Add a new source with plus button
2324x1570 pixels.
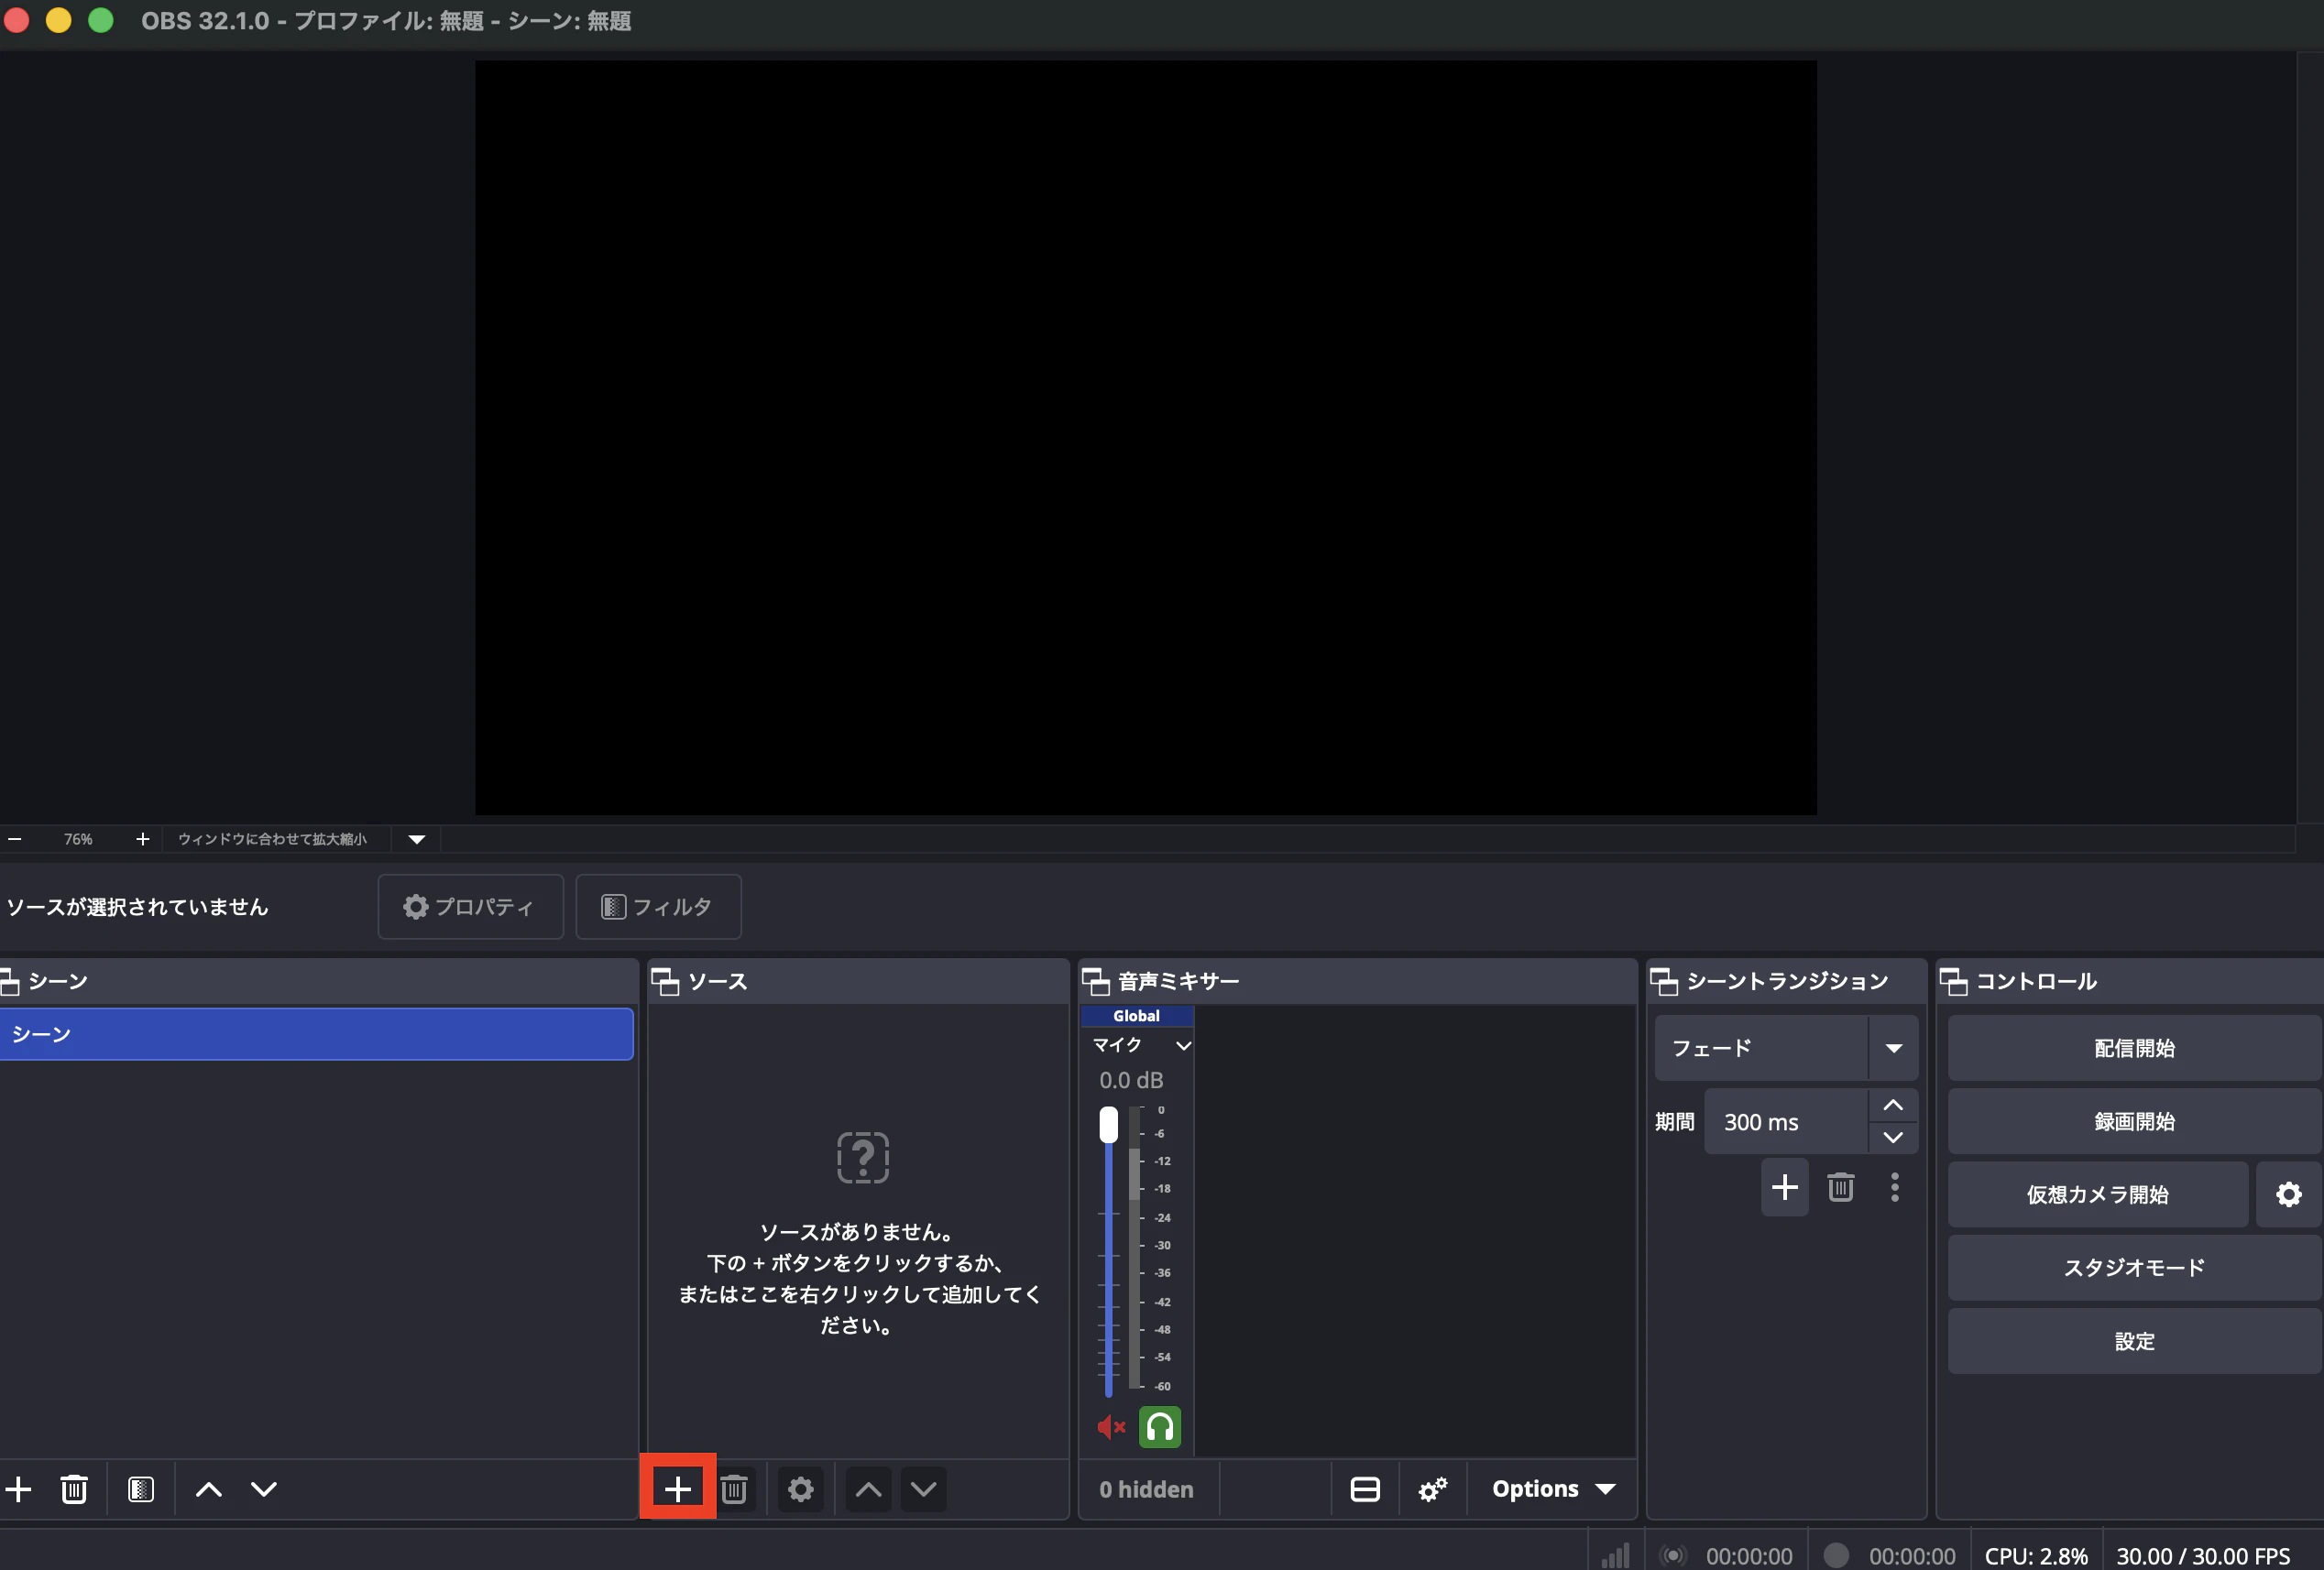pyautogui.click(x=677, y=1489)
